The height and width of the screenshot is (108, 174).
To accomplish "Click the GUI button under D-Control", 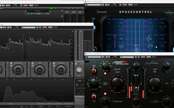I will coord(35,14).
